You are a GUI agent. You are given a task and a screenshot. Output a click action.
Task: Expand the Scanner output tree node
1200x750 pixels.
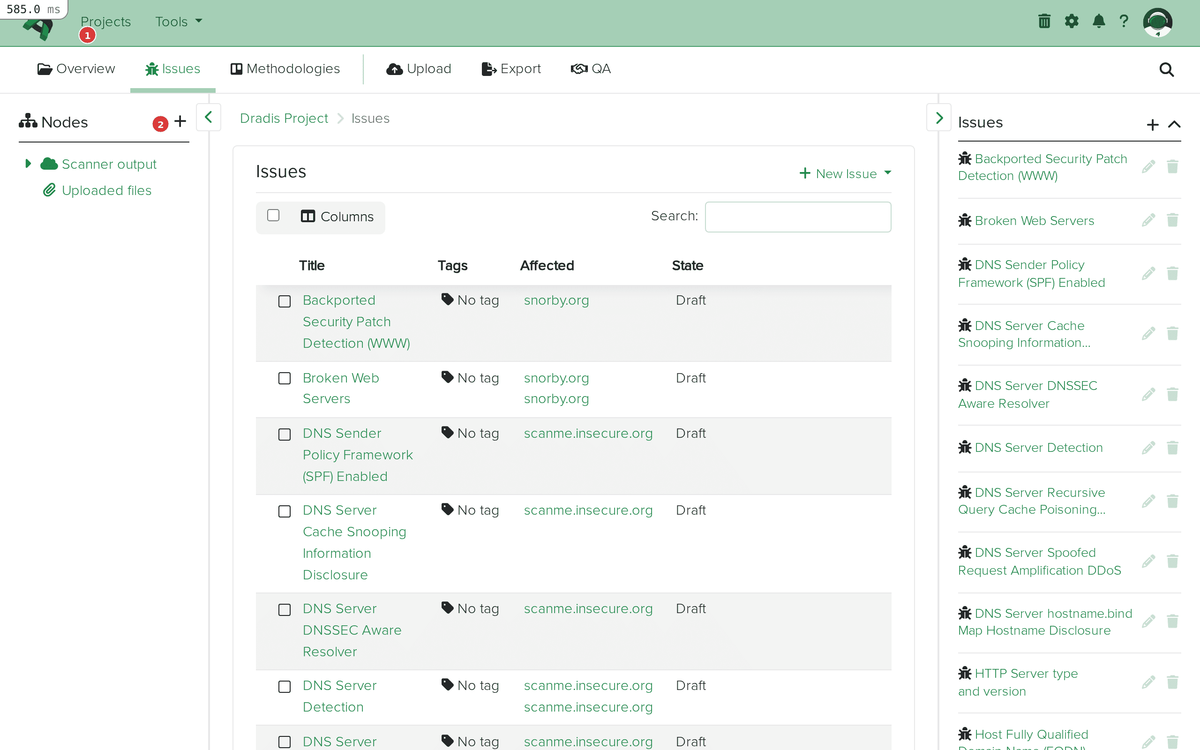tap(28, 163)
